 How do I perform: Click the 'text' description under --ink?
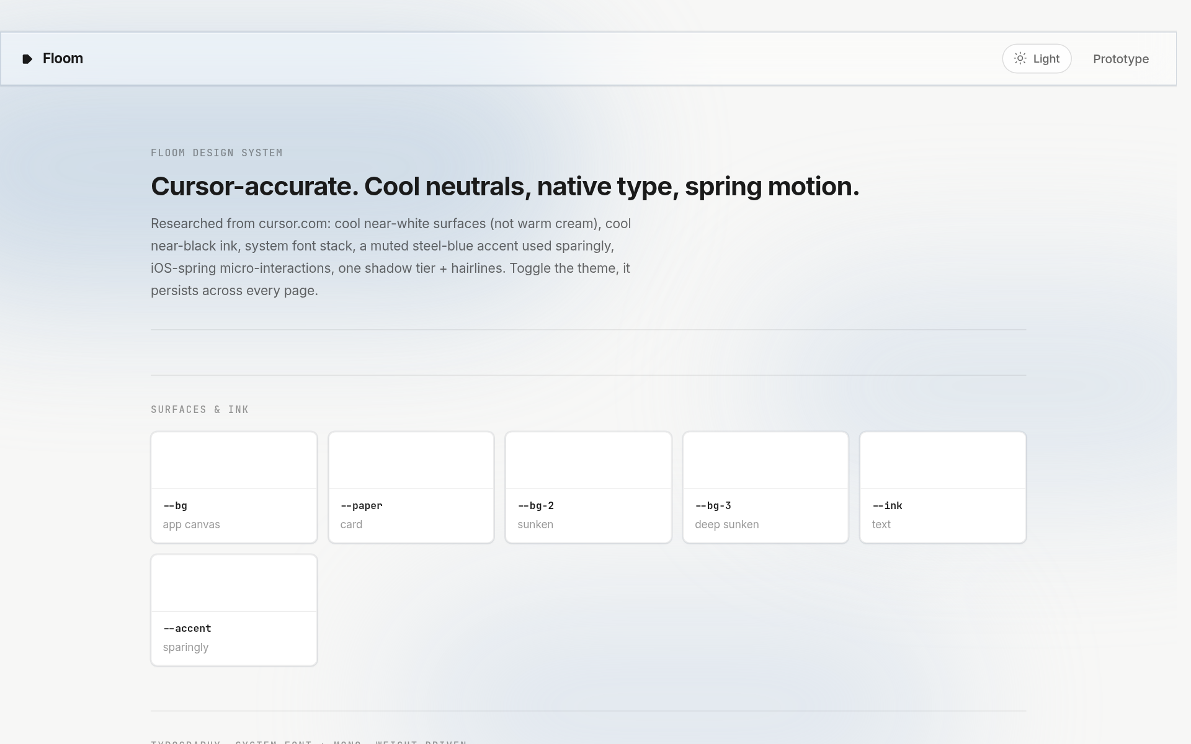click(x=881, y=525)
